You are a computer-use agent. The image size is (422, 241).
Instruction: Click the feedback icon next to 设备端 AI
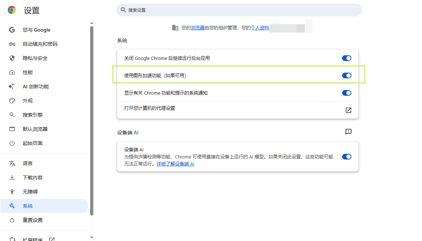[348, 131]
